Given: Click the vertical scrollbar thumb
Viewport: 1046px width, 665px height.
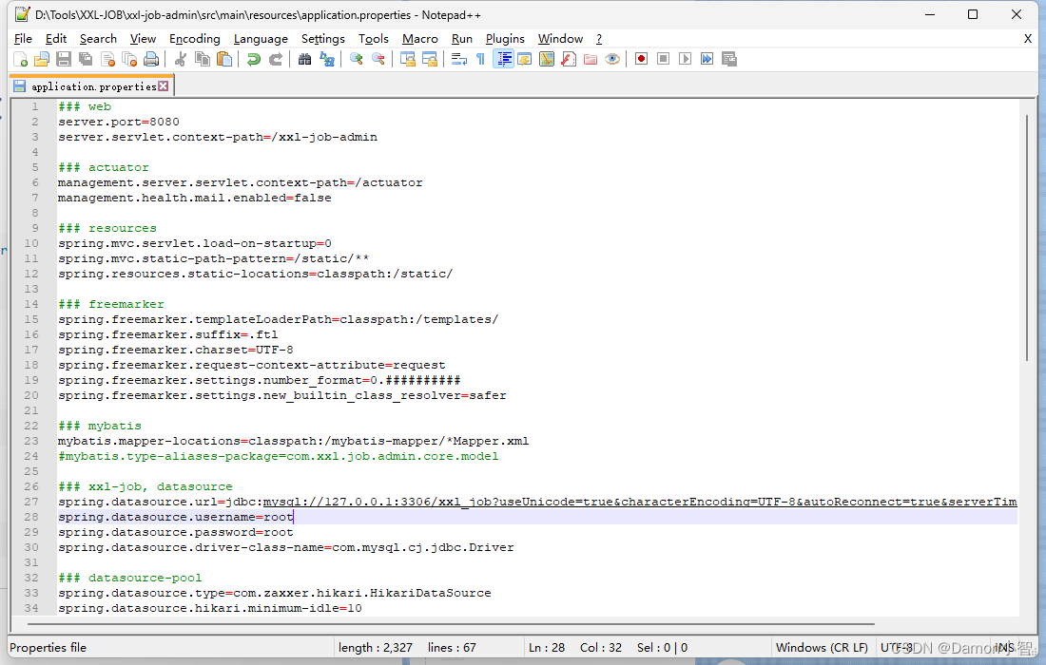Looking at the screenshot, I should click(1026, 237).
